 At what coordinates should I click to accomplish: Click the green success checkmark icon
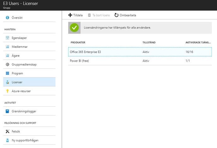(74, 28)
